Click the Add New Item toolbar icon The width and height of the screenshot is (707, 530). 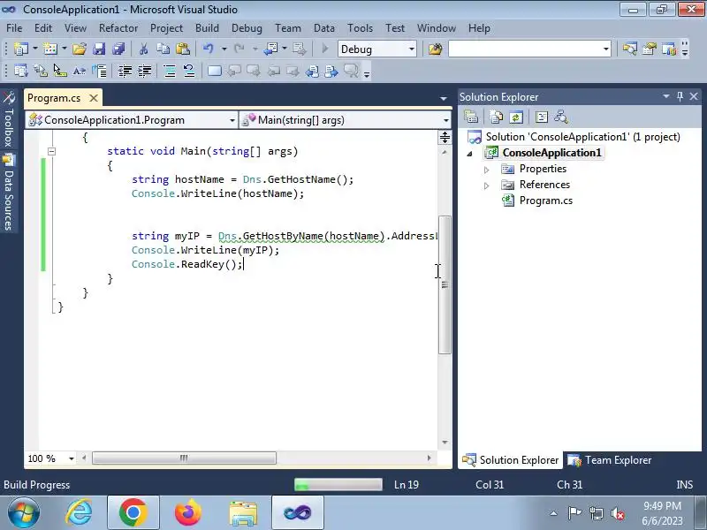pos(49,49)
